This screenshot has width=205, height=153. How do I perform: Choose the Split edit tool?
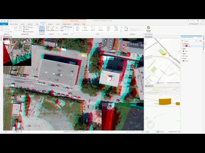108,28
